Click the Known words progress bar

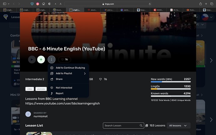tap(171, 96)
